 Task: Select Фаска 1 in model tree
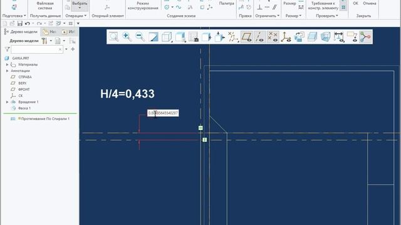point(21,108)
